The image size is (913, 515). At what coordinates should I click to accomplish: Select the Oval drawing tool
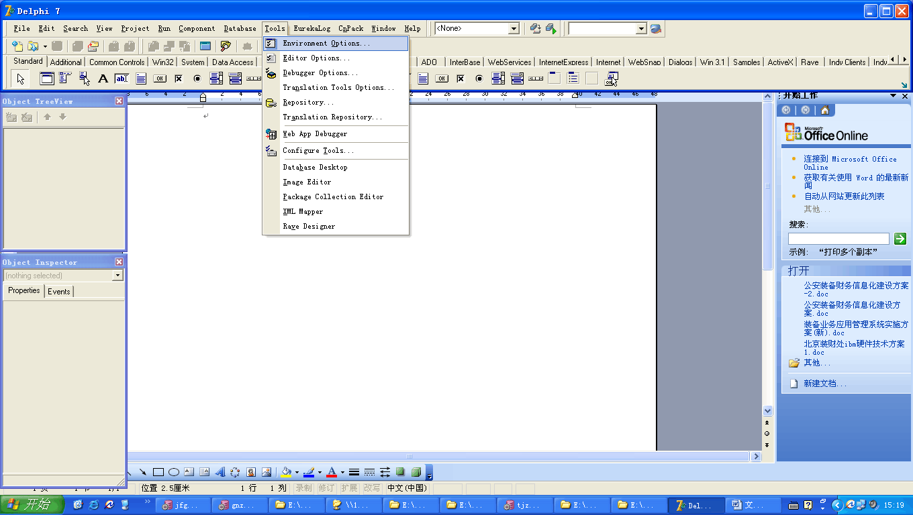pyautogui.click(x=173, y=472)
